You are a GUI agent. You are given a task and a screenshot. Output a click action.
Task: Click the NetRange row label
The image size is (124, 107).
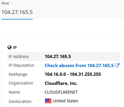18,74
